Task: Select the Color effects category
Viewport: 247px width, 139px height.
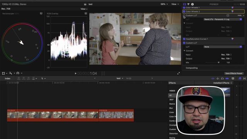Action: point(172,112)
